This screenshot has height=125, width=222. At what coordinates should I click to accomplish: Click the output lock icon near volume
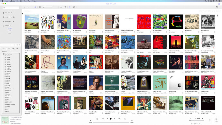tap(210, 120)
